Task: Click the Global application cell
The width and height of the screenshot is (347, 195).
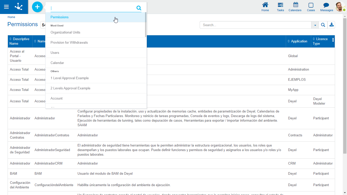Action: click(x=293, y=56)
